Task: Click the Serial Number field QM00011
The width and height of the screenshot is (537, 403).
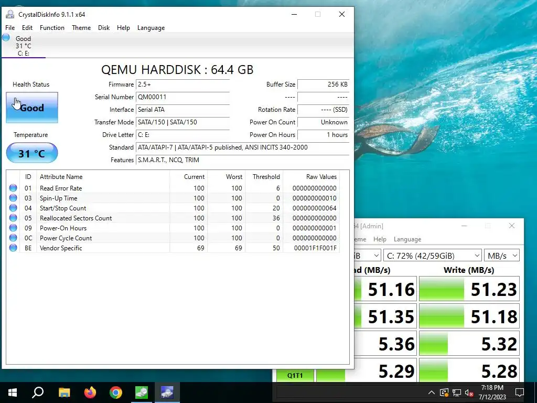Action: tap(182, 97)
